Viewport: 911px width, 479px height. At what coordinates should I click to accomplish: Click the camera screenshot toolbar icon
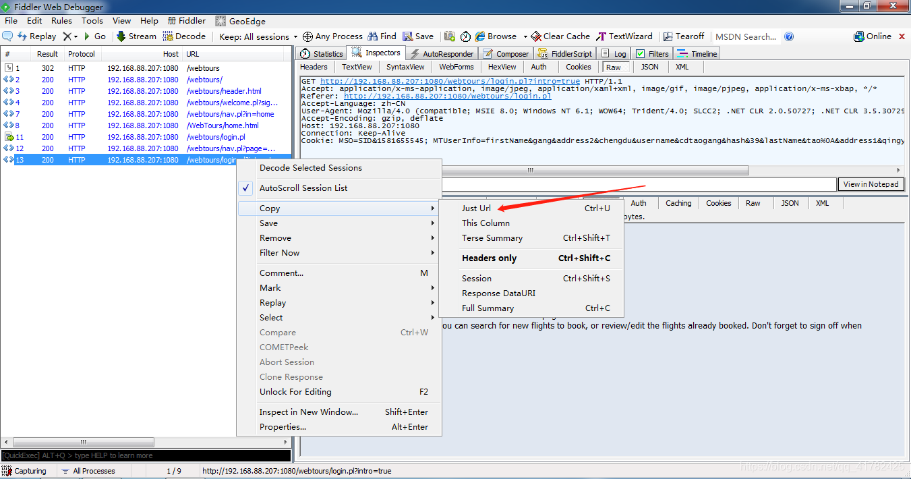coord(449,36)
